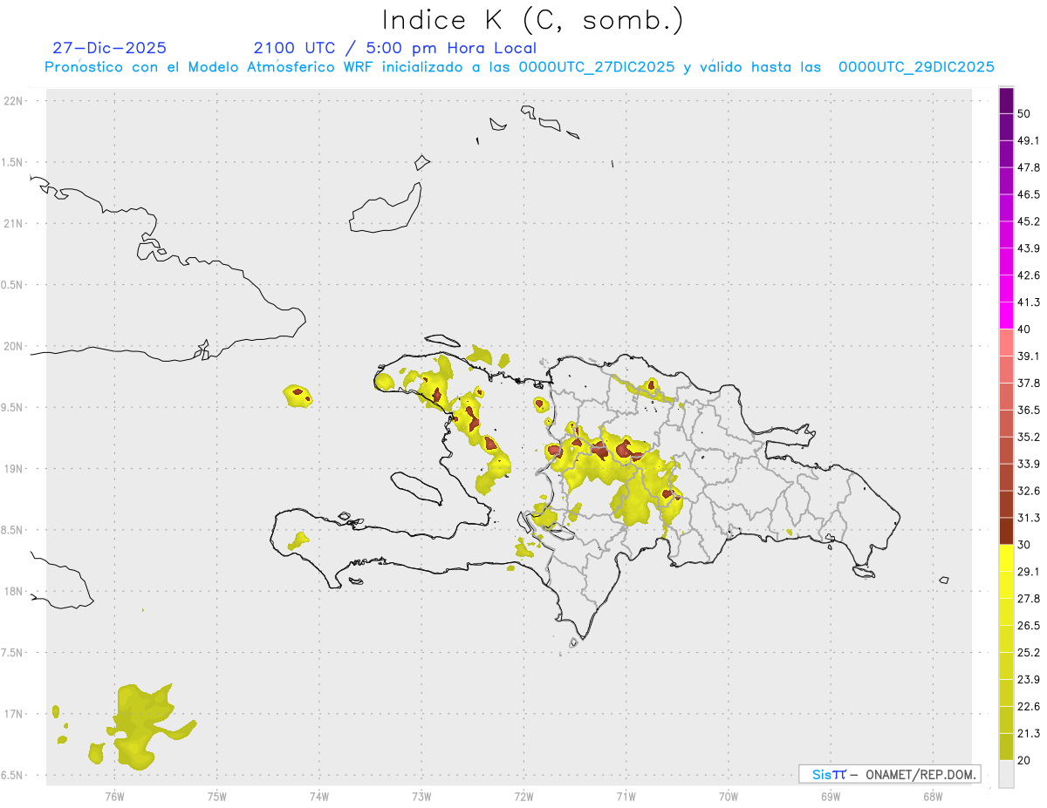Click the "37.8" value on the color scale
Viewport: 1047px width, 808px height.
[1029, 383]
